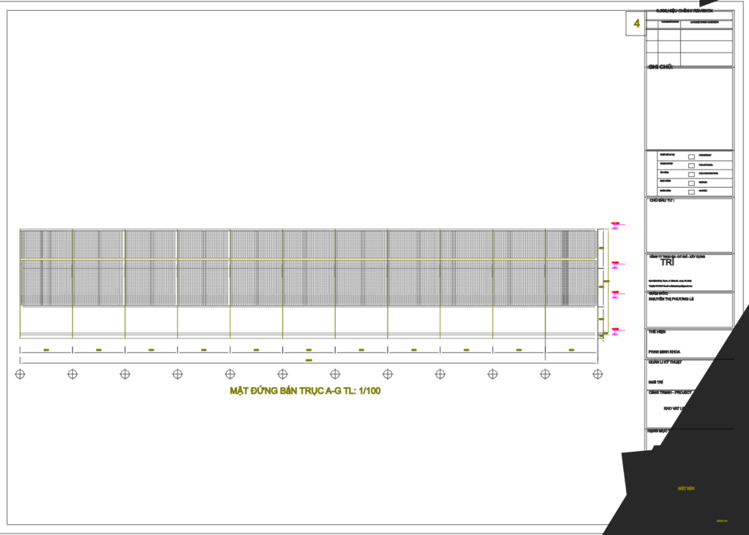Click the drawing title "MẶT ĐỨNG BẢN TRỤC A-G TL: 1/100"
This screenshot has height=535, width=749.
point(305,391)
